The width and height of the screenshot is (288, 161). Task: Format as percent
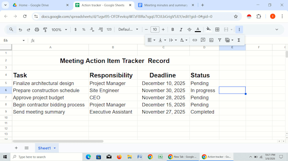point(84,30)
